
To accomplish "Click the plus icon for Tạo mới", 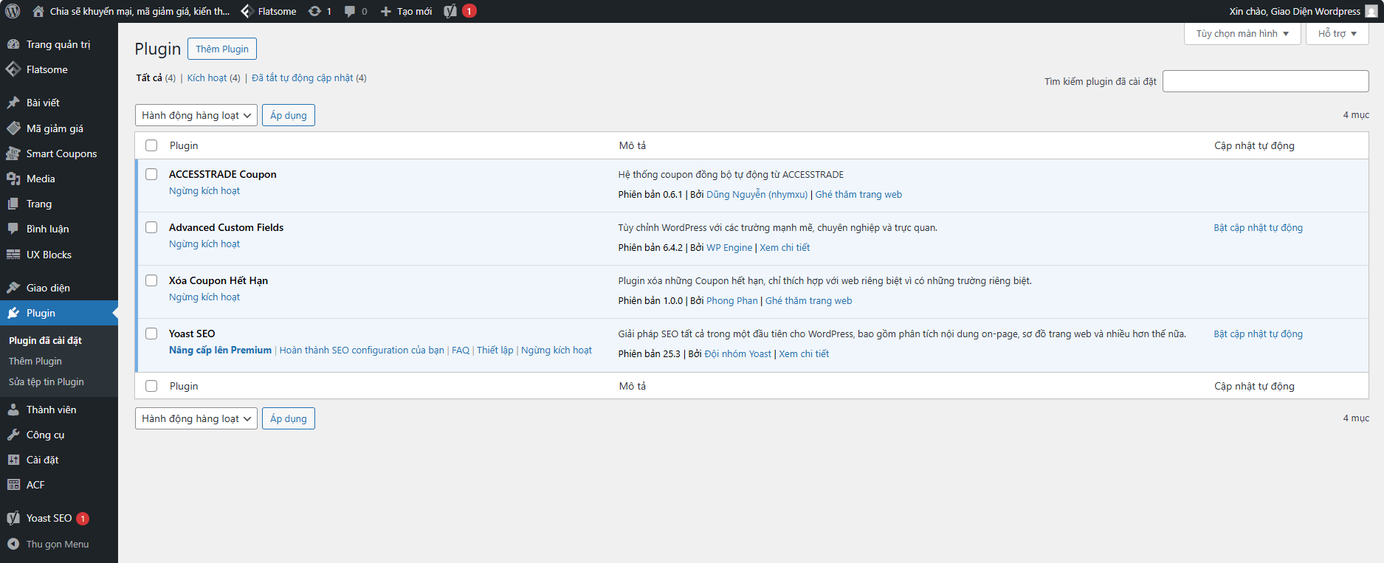I will click(x=385, y=11).
